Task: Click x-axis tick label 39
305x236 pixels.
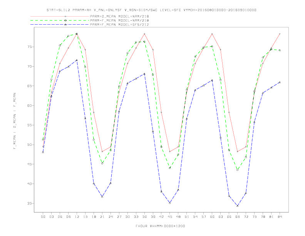Action: point(153,217)
